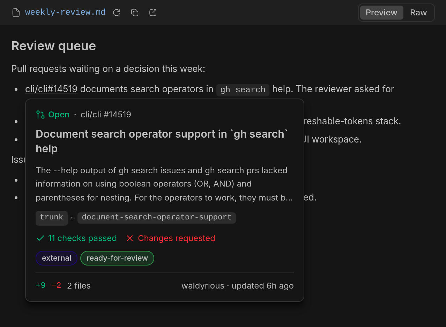Click the +9 additions count
This screenshot has width=446, height=327.
(40, 285)
